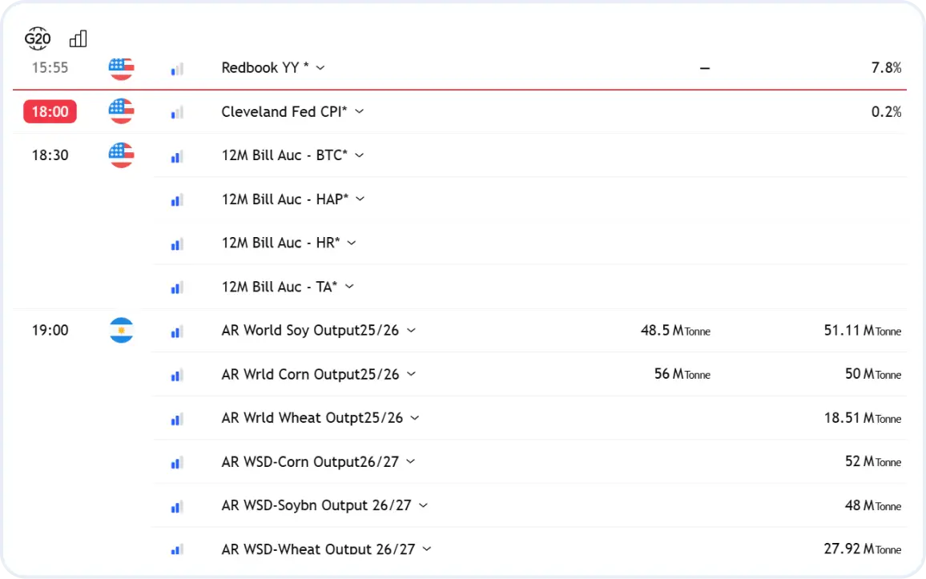This screenshot has height=579, width=926.
Task: Click the 56 M Tonne corn forecast value
Action: 682,374
